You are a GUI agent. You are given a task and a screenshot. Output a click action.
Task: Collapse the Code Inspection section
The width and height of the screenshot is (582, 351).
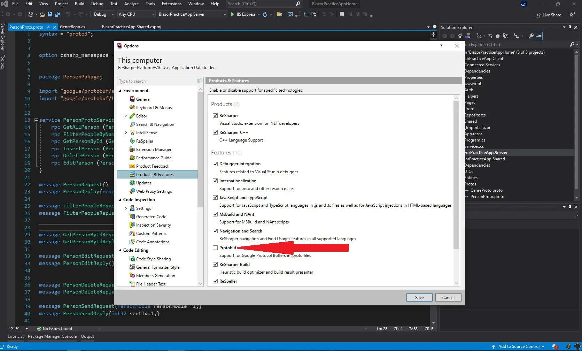point(120,200)
